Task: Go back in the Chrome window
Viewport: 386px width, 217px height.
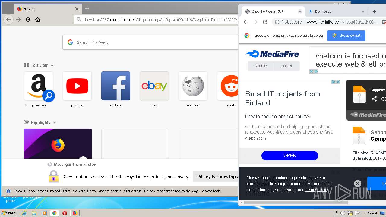Action: (246, 22)
